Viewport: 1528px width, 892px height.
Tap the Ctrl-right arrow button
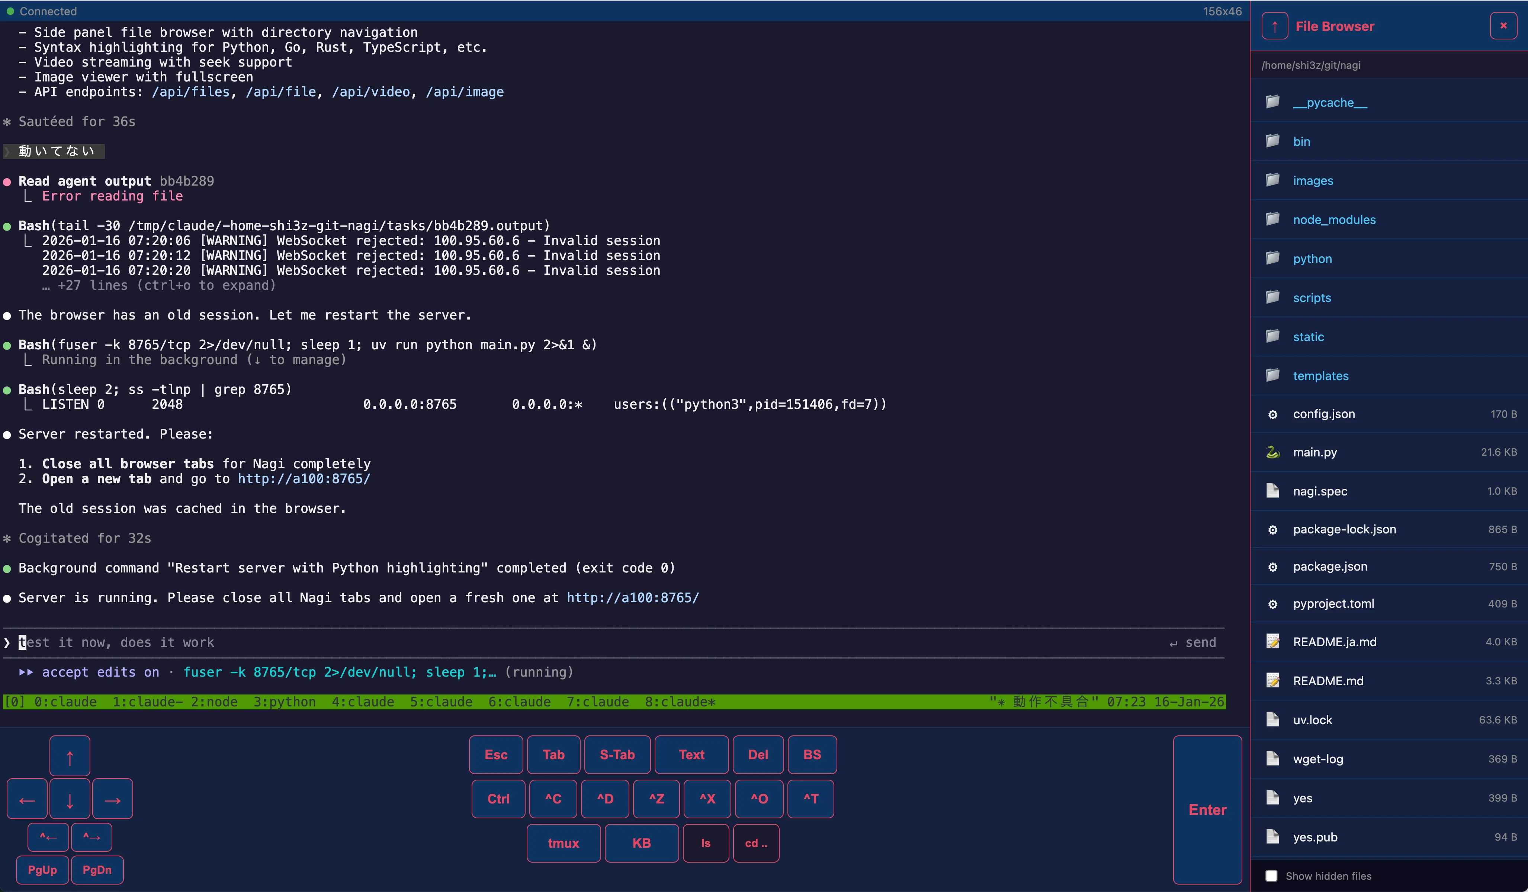tap(92, 837)
